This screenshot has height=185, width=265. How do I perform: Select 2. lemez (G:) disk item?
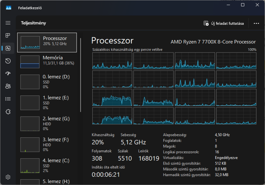tap(47, 124)
